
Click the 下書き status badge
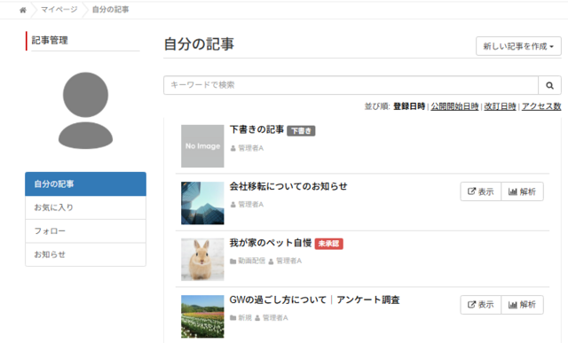pos(301,131)
